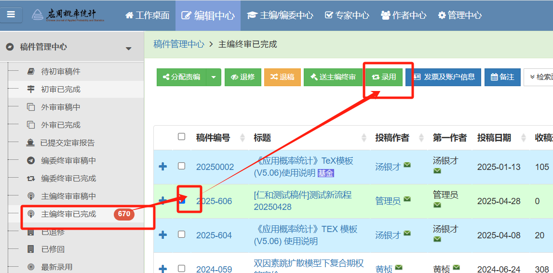Viewport: 553px width, 273px height.
Task: Open 外审已完成 list
Action: click(x=61, y=125)
